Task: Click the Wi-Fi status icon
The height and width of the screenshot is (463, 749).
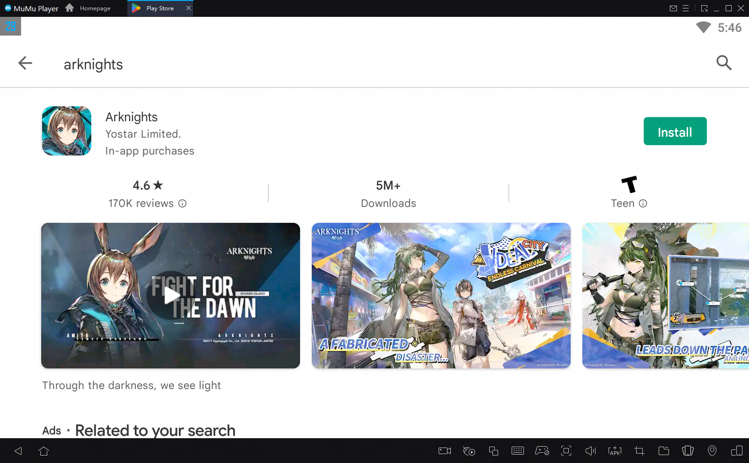Action: 703,28
